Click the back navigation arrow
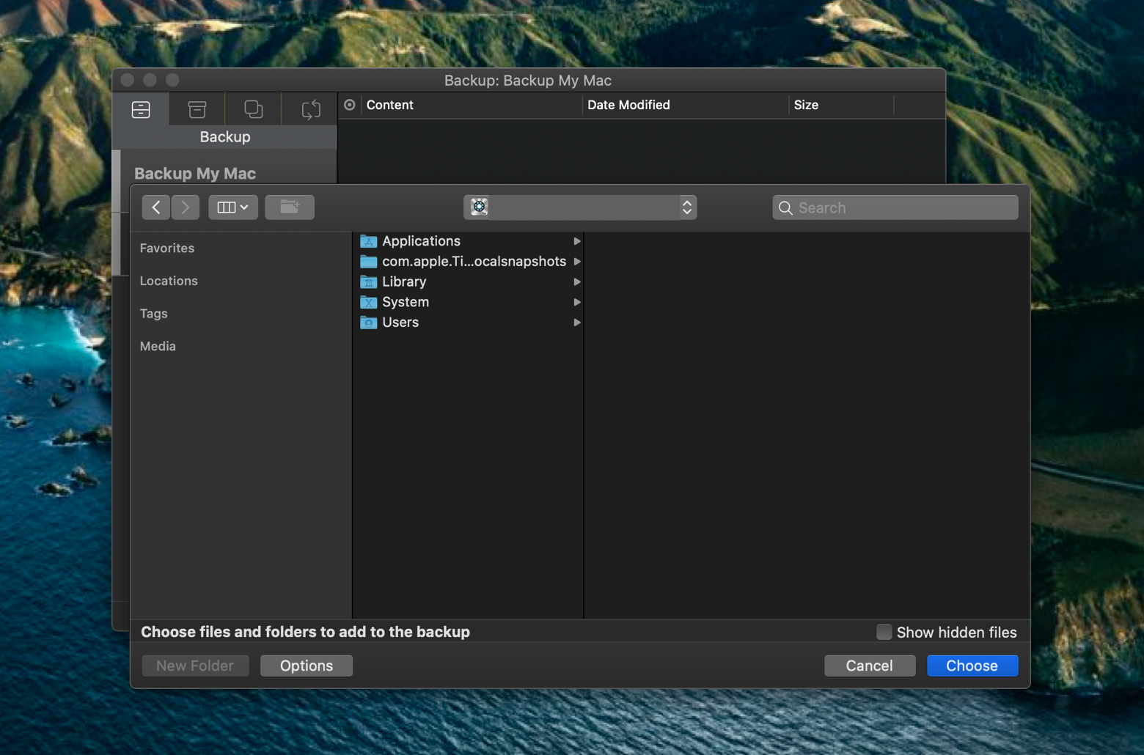This screenshot has height=755, width=1144. pos(156,207)
